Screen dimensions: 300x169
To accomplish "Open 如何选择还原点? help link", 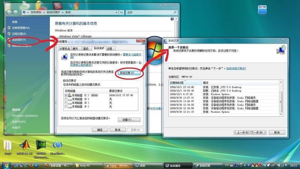I will point(236,68).
